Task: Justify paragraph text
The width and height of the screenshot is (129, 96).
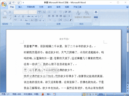Action: pos(61,16)
